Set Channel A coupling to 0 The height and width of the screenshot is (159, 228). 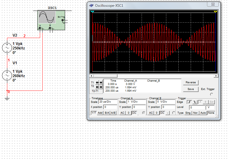click(128, 113)
